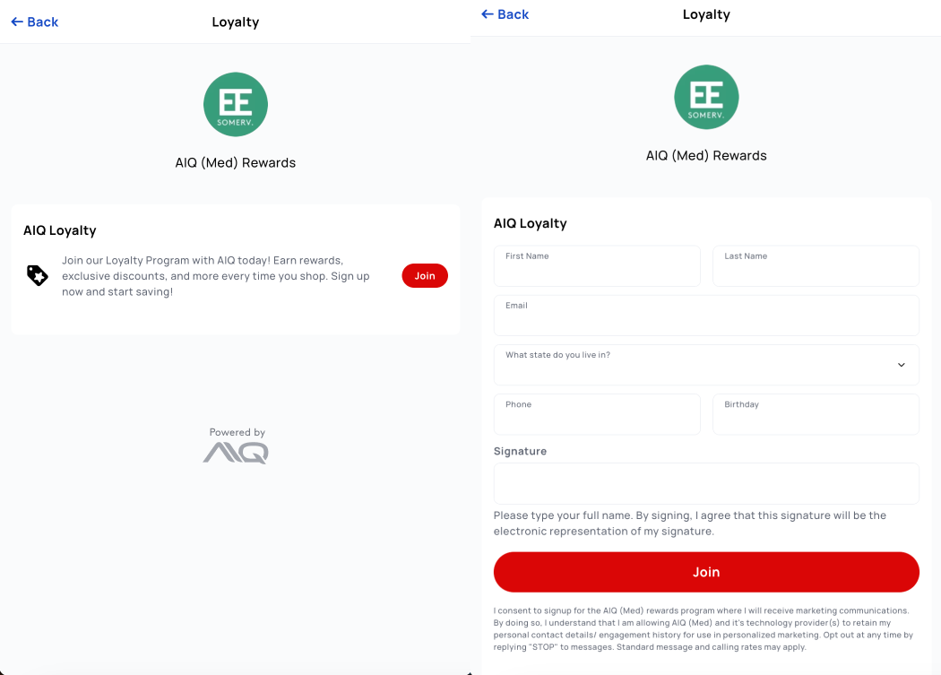The width and height of the screenshot is (941, 675).
Task: Click the right Back text link
Action: (514, 14)
